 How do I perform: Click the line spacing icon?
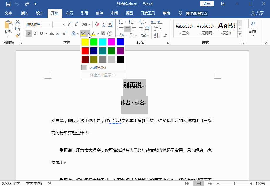(155, 29)
